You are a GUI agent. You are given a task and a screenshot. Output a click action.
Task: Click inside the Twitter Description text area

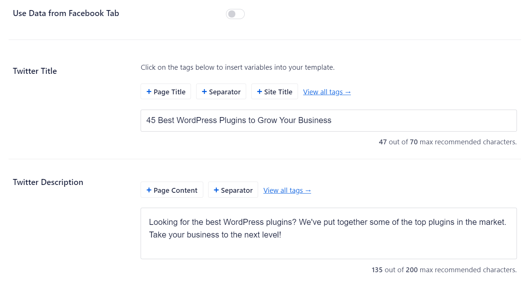pyautogui.click(x=328, y=233)
